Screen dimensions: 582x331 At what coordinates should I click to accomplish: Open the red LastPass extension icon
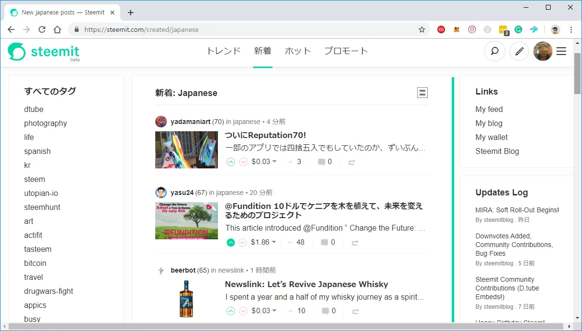click(441, 29)
